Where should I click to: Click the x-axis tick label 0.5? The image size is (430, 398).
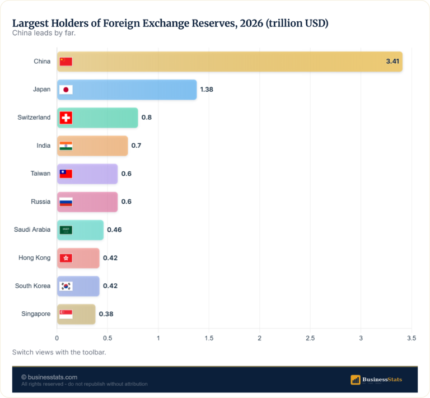[x=107, y=338]
